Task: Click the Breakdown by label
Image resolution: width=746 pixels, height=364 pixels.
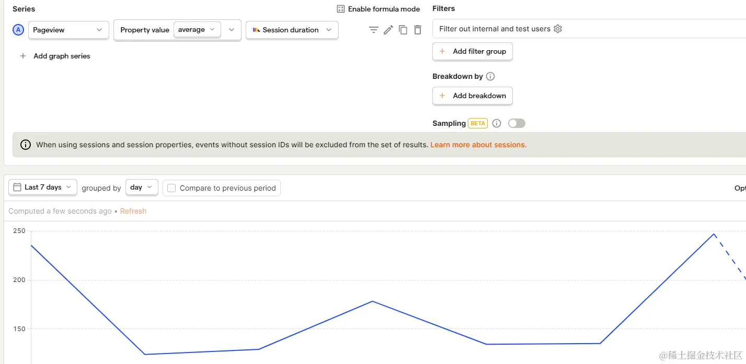Action: [x=457, y=76]
